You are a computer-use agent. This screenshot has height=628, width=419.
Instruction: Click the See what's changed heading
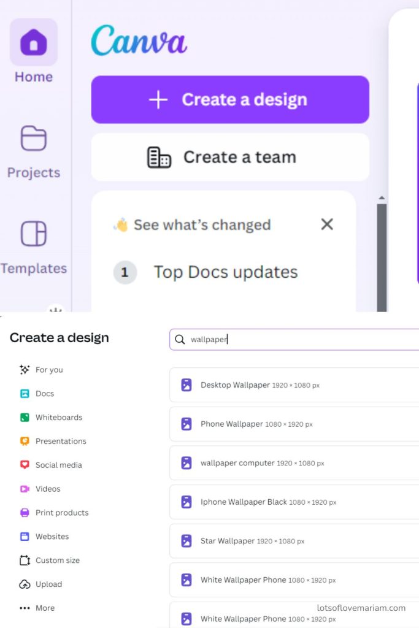pyautogui.click(x=202, y=224)
